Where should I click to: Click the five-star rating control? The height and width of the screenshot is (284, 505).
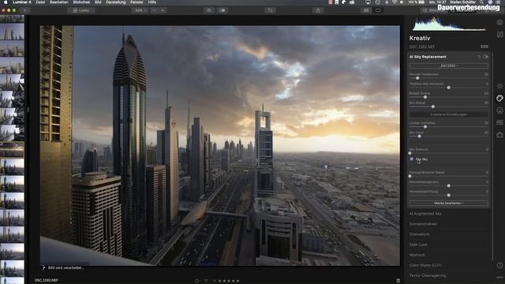click(229, 281)
